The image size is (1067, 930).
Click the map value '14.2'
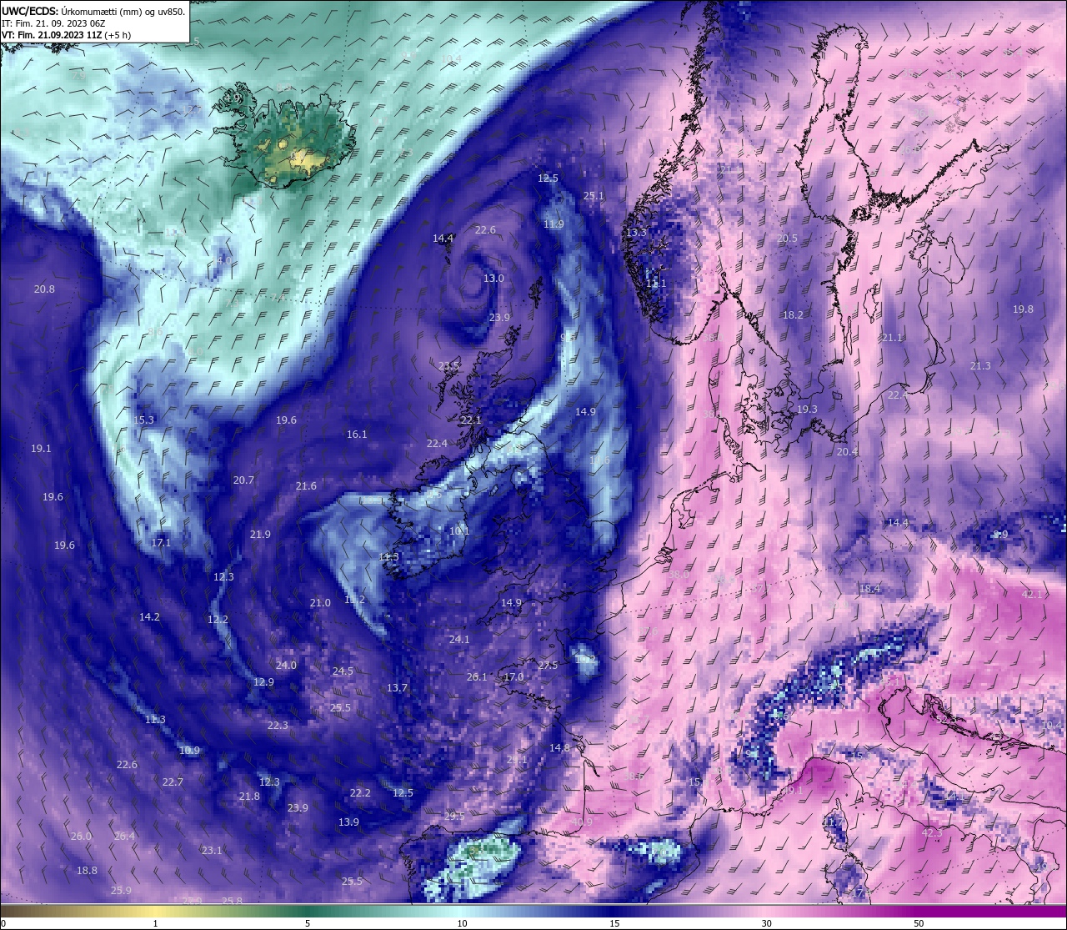coord(149,617)
